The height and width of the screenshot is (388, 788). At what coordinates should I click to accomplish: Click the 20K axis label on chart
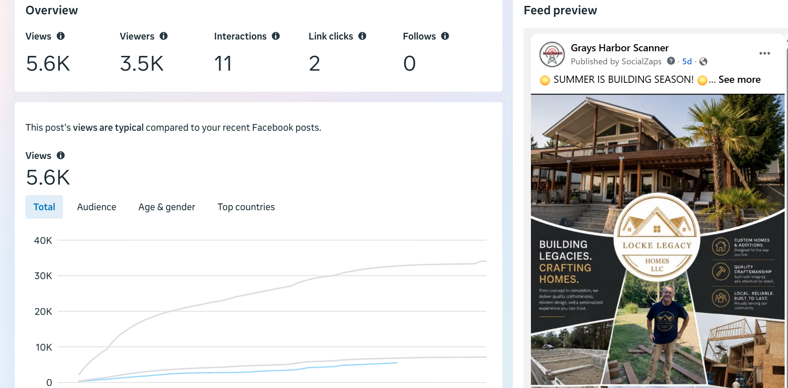point(43,311)
